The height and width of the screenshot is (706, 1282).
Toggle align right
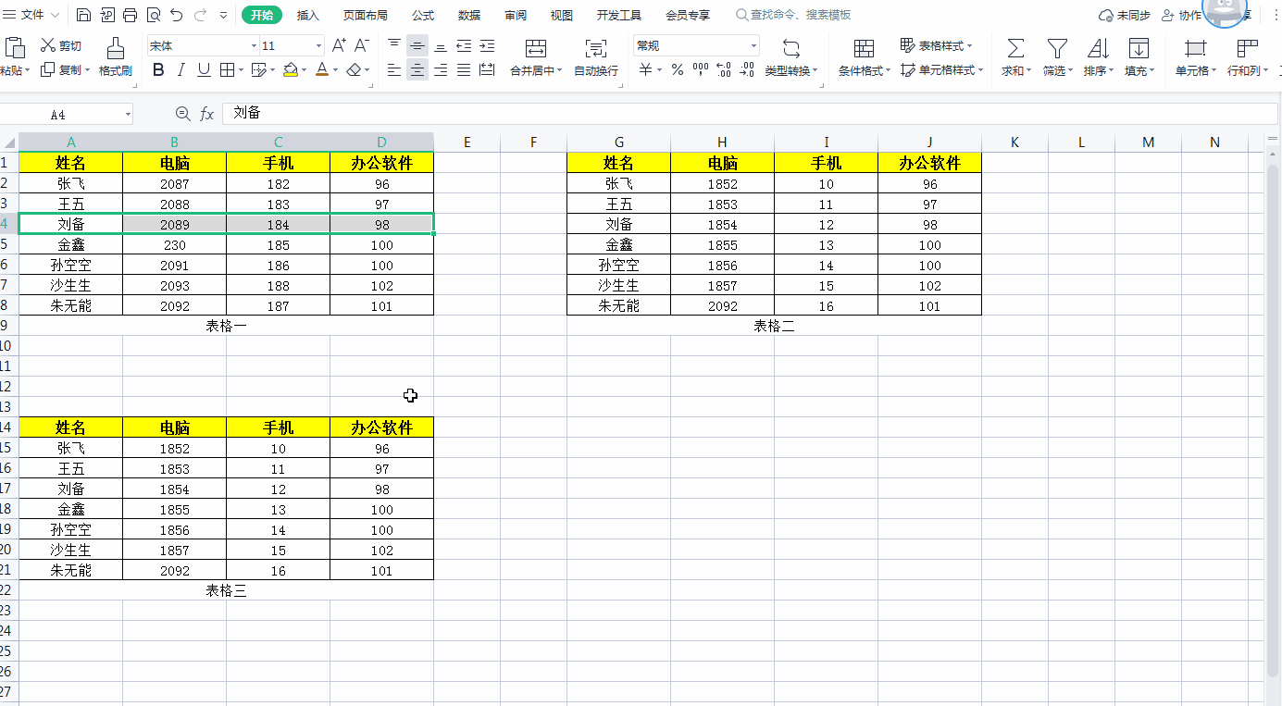coord(441,69)
